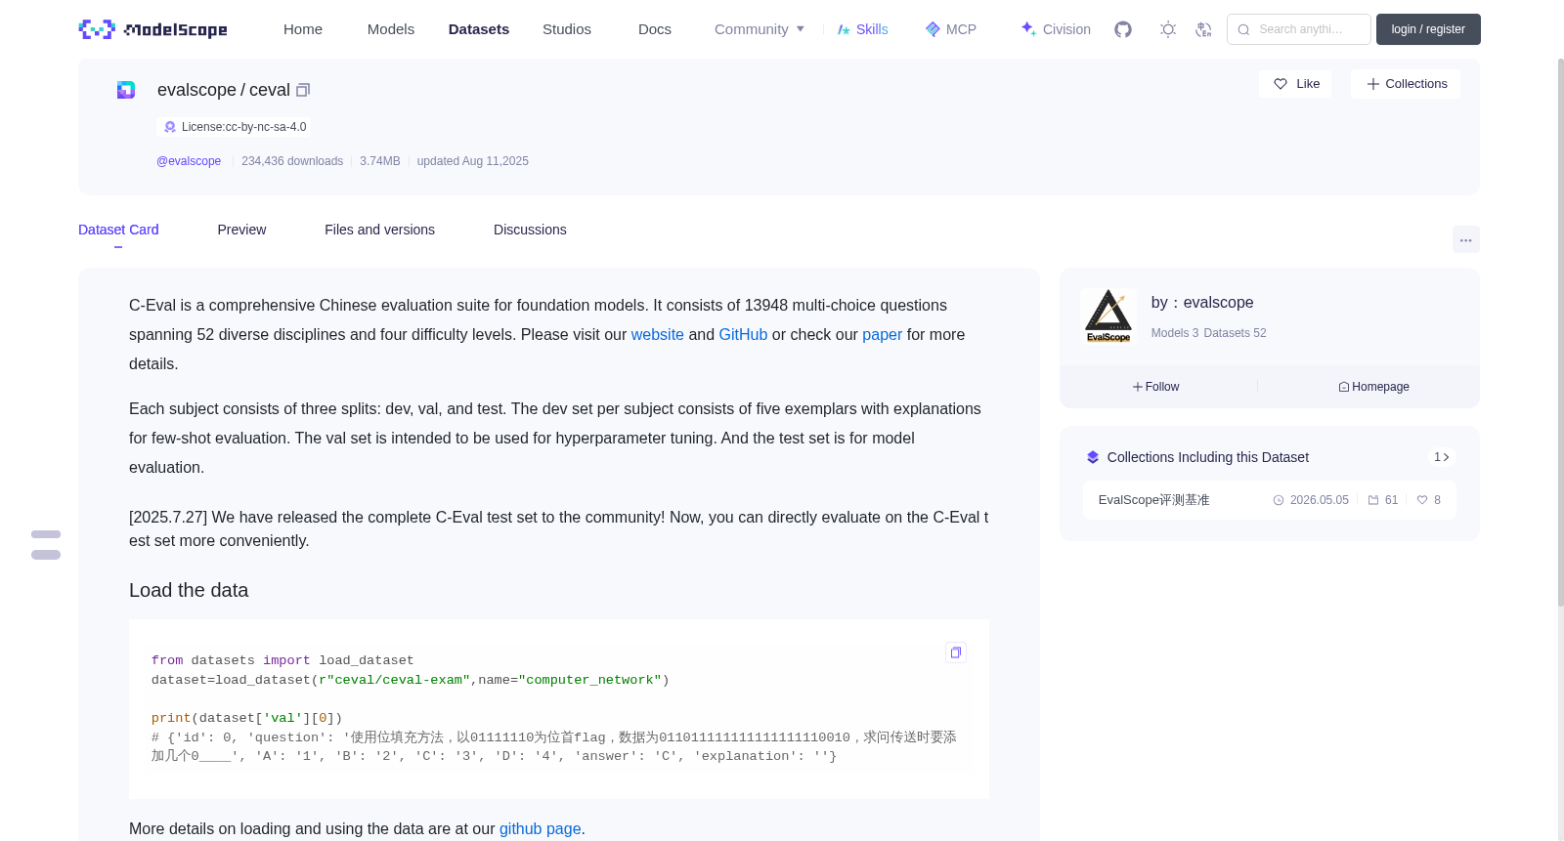This screenshot has height=841, width=1564.
Task: Open the paper link
Action: tap(882, 334)
